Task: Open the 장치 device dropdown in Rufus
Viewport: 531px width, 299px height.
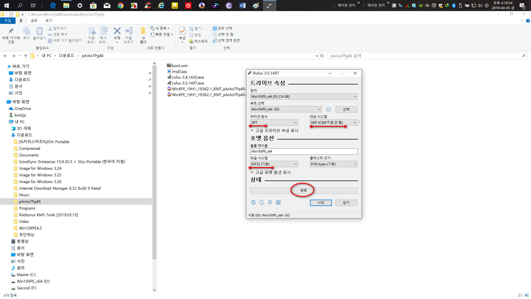Action: point(304,96)
